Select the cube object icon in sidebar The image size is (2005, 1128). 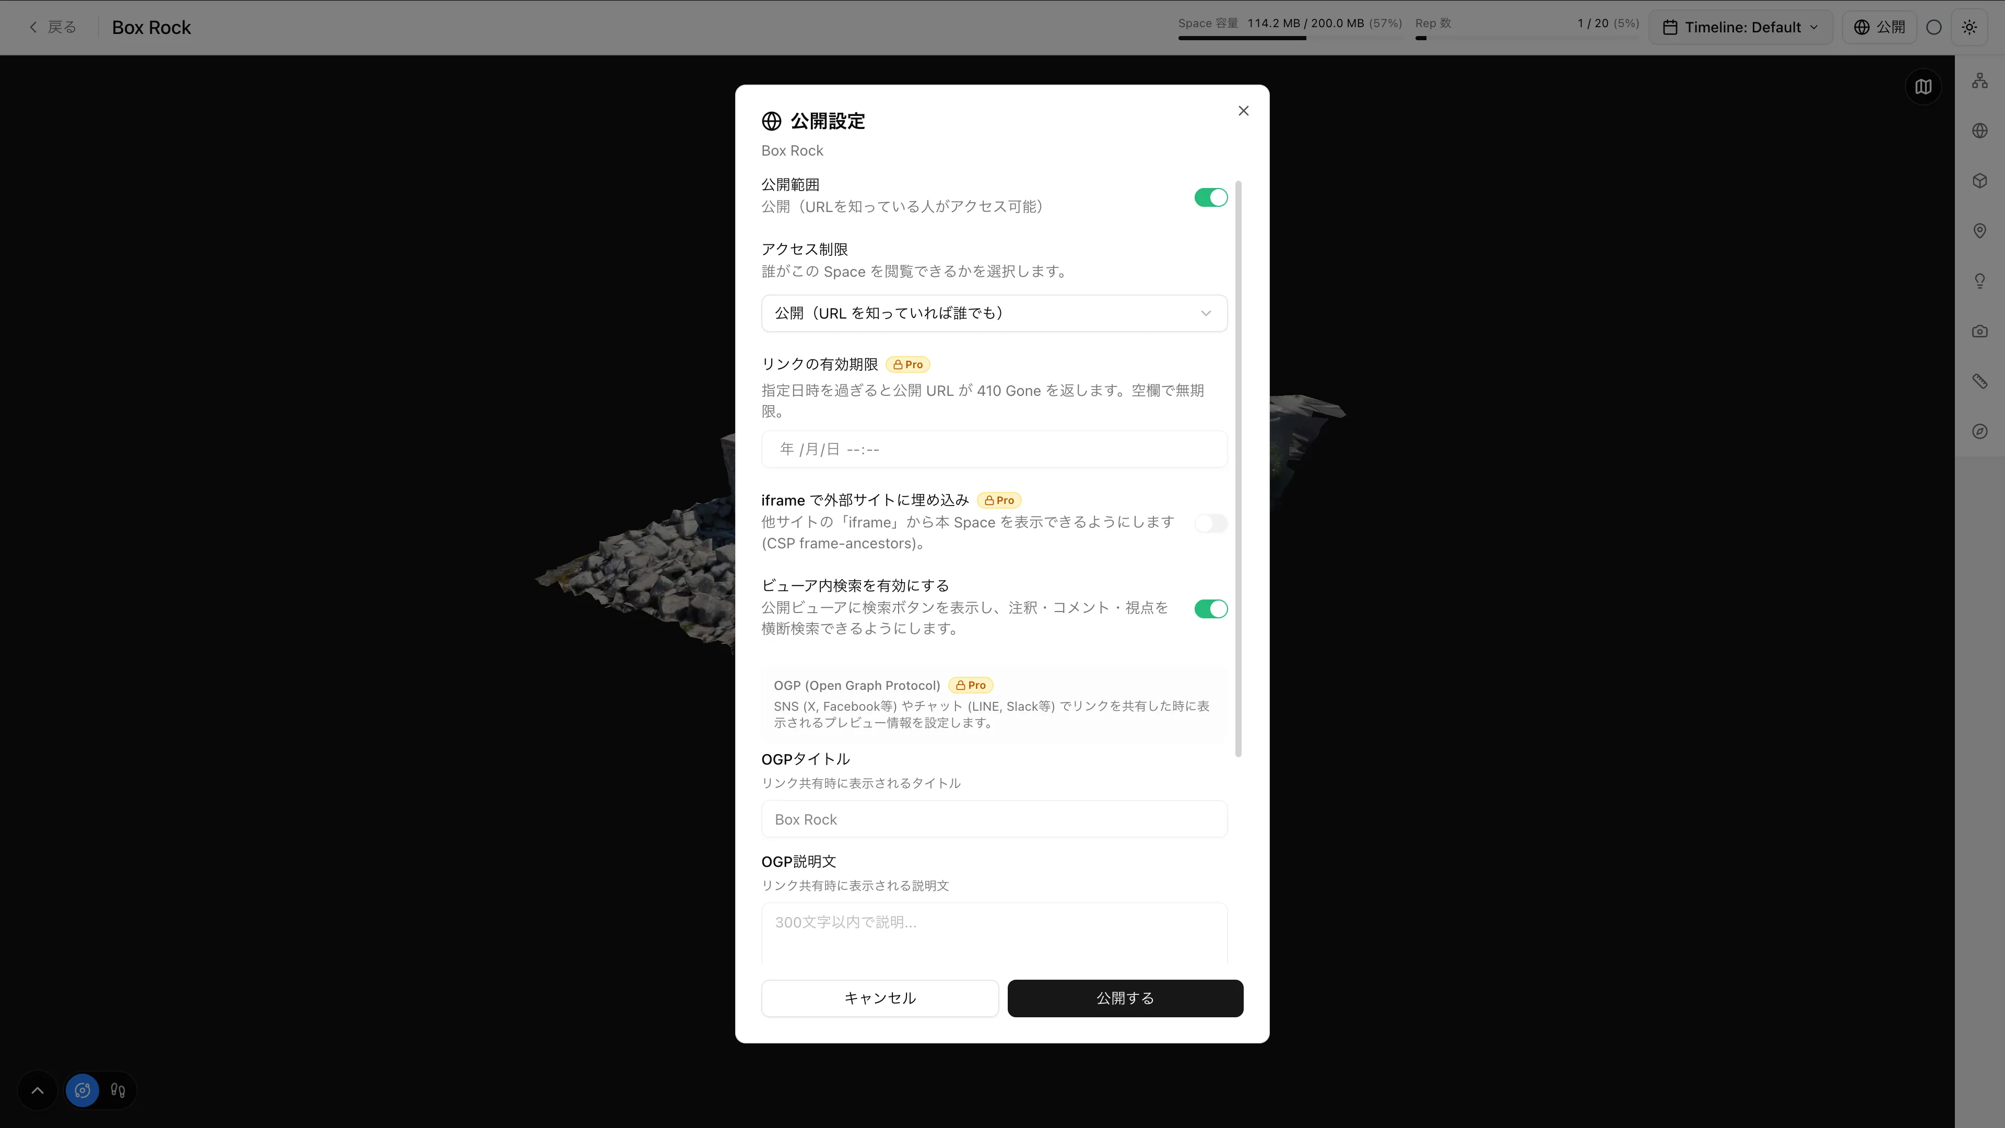1979,181
